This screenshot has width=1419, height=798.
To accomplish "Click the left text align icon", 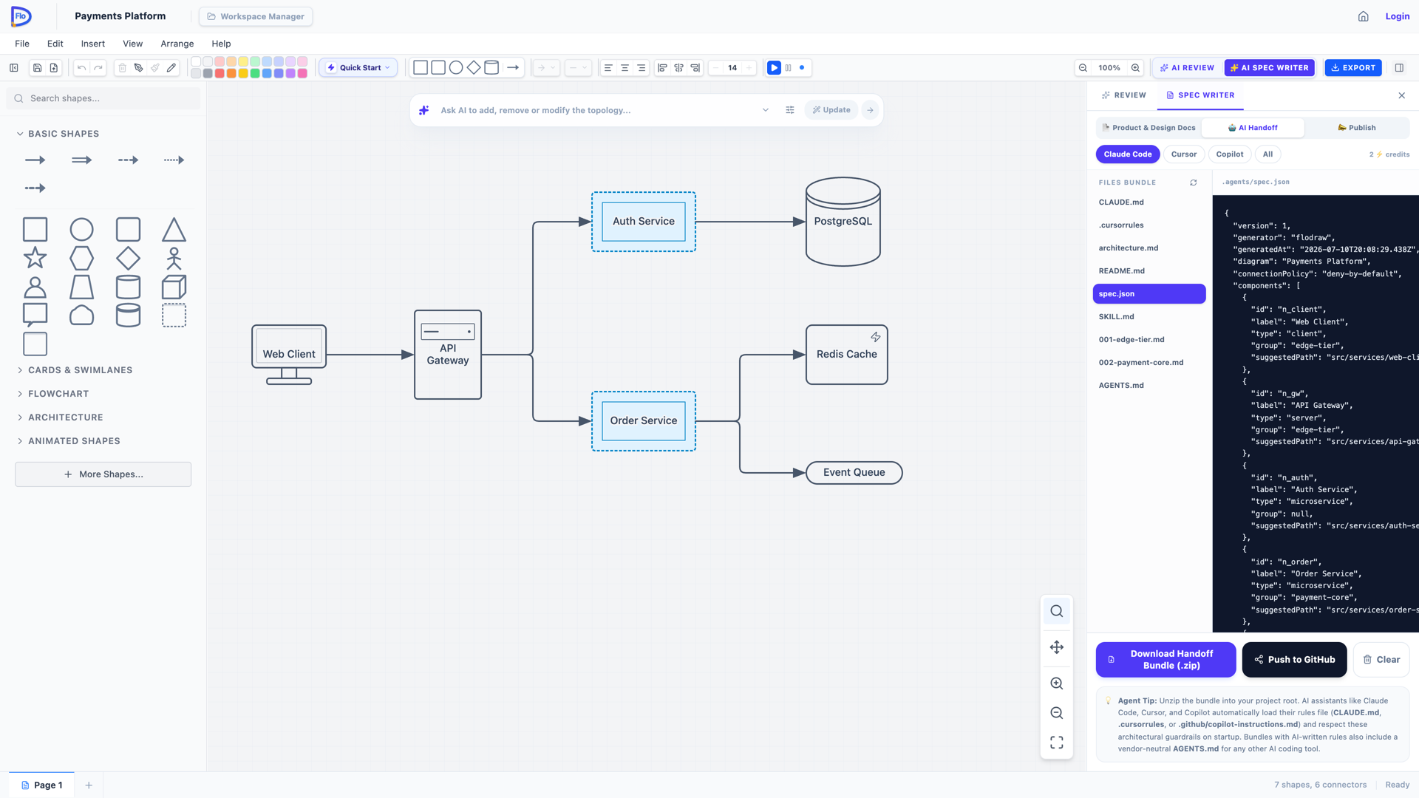I will pos(608,68).
